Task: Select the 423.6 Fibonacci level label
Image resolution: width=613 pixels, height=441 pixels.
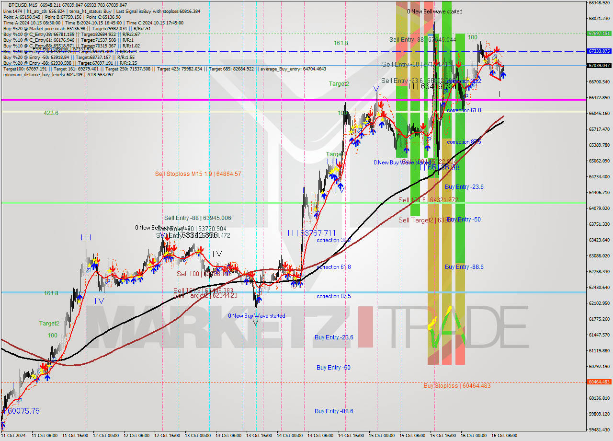Action: 51,113
